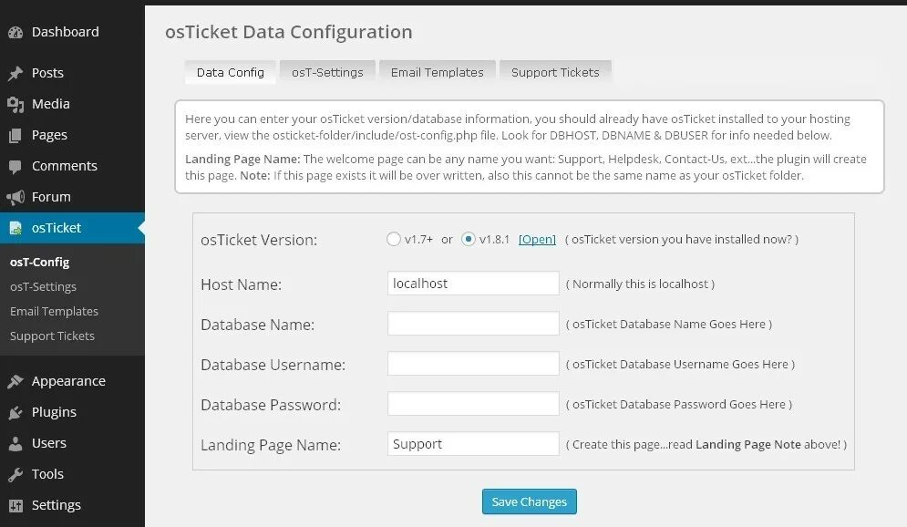Follow the [Open] link beside v1.8.1
Screen dimensions: 907x527
point(537,240)
